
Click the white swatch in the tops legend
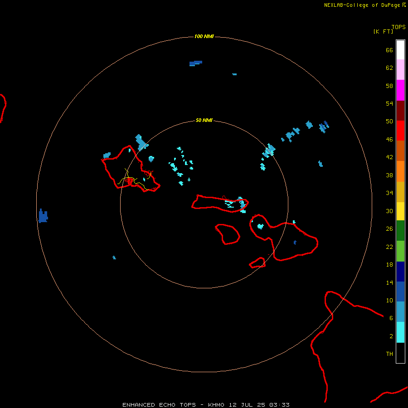400,50
